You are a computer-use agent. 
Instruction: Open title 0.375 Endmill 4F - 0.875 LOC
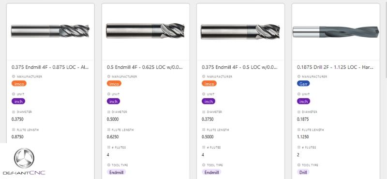[x=50, y=67]
